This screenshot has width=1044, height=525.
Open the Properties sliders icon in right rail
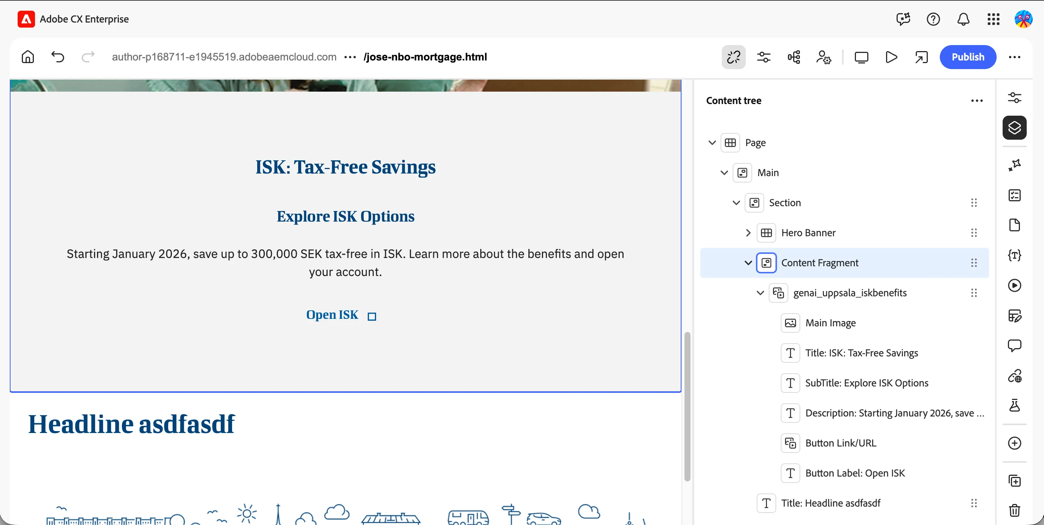coord(1014,98)
